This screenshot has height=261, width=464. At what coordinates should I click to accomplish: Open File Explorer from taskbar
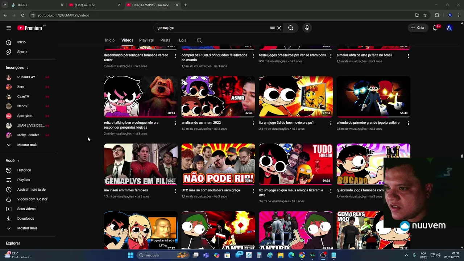[281, 255]
